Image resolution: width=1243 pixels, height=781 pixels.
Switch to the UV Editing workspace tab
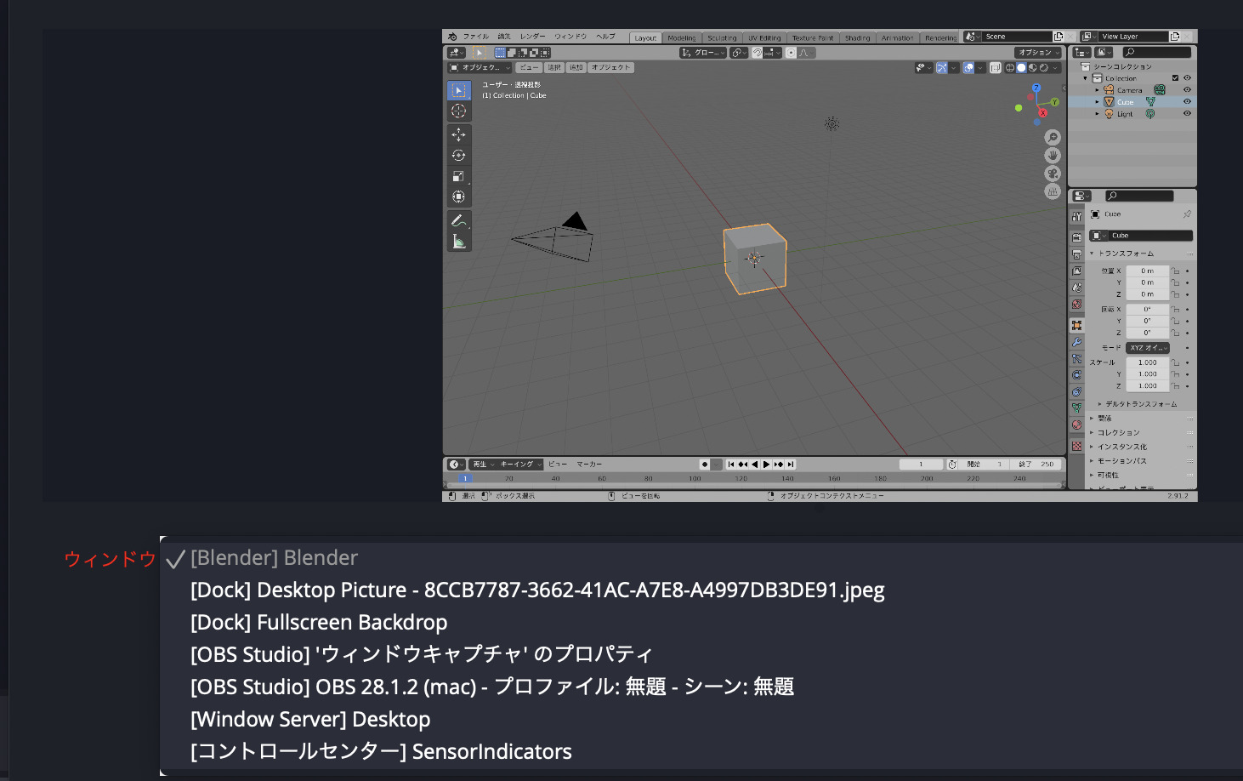coord(764,38)
